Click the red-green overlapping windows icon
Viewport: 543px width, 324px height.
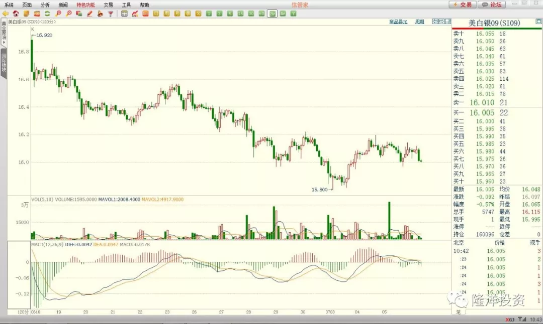(79, 14)
